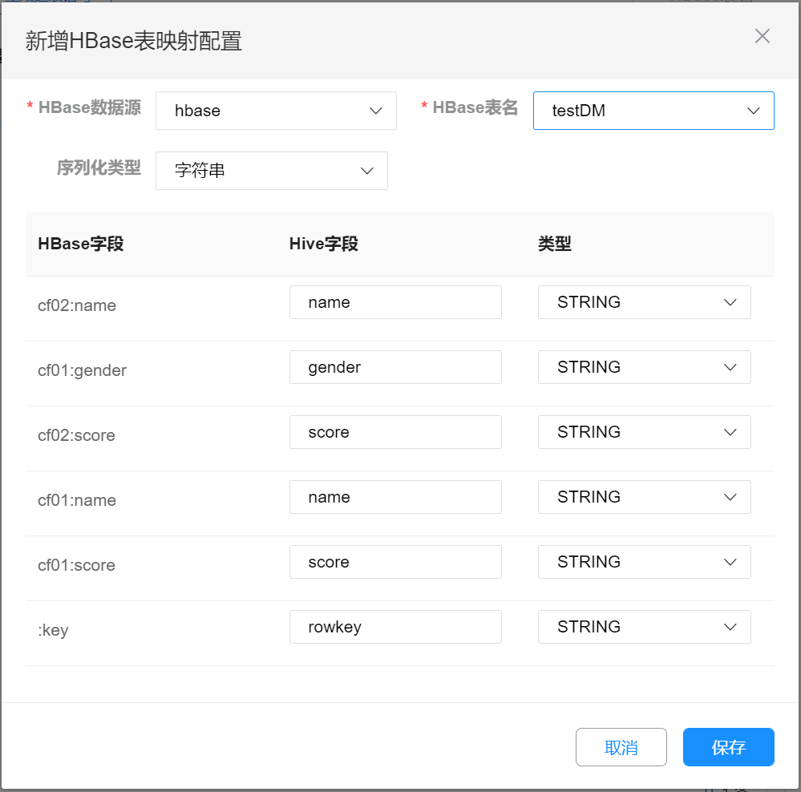This screenshot has width=801, height=792.
Task: Close the HBase mapping configuration dialog
Action: pos(762,36)
